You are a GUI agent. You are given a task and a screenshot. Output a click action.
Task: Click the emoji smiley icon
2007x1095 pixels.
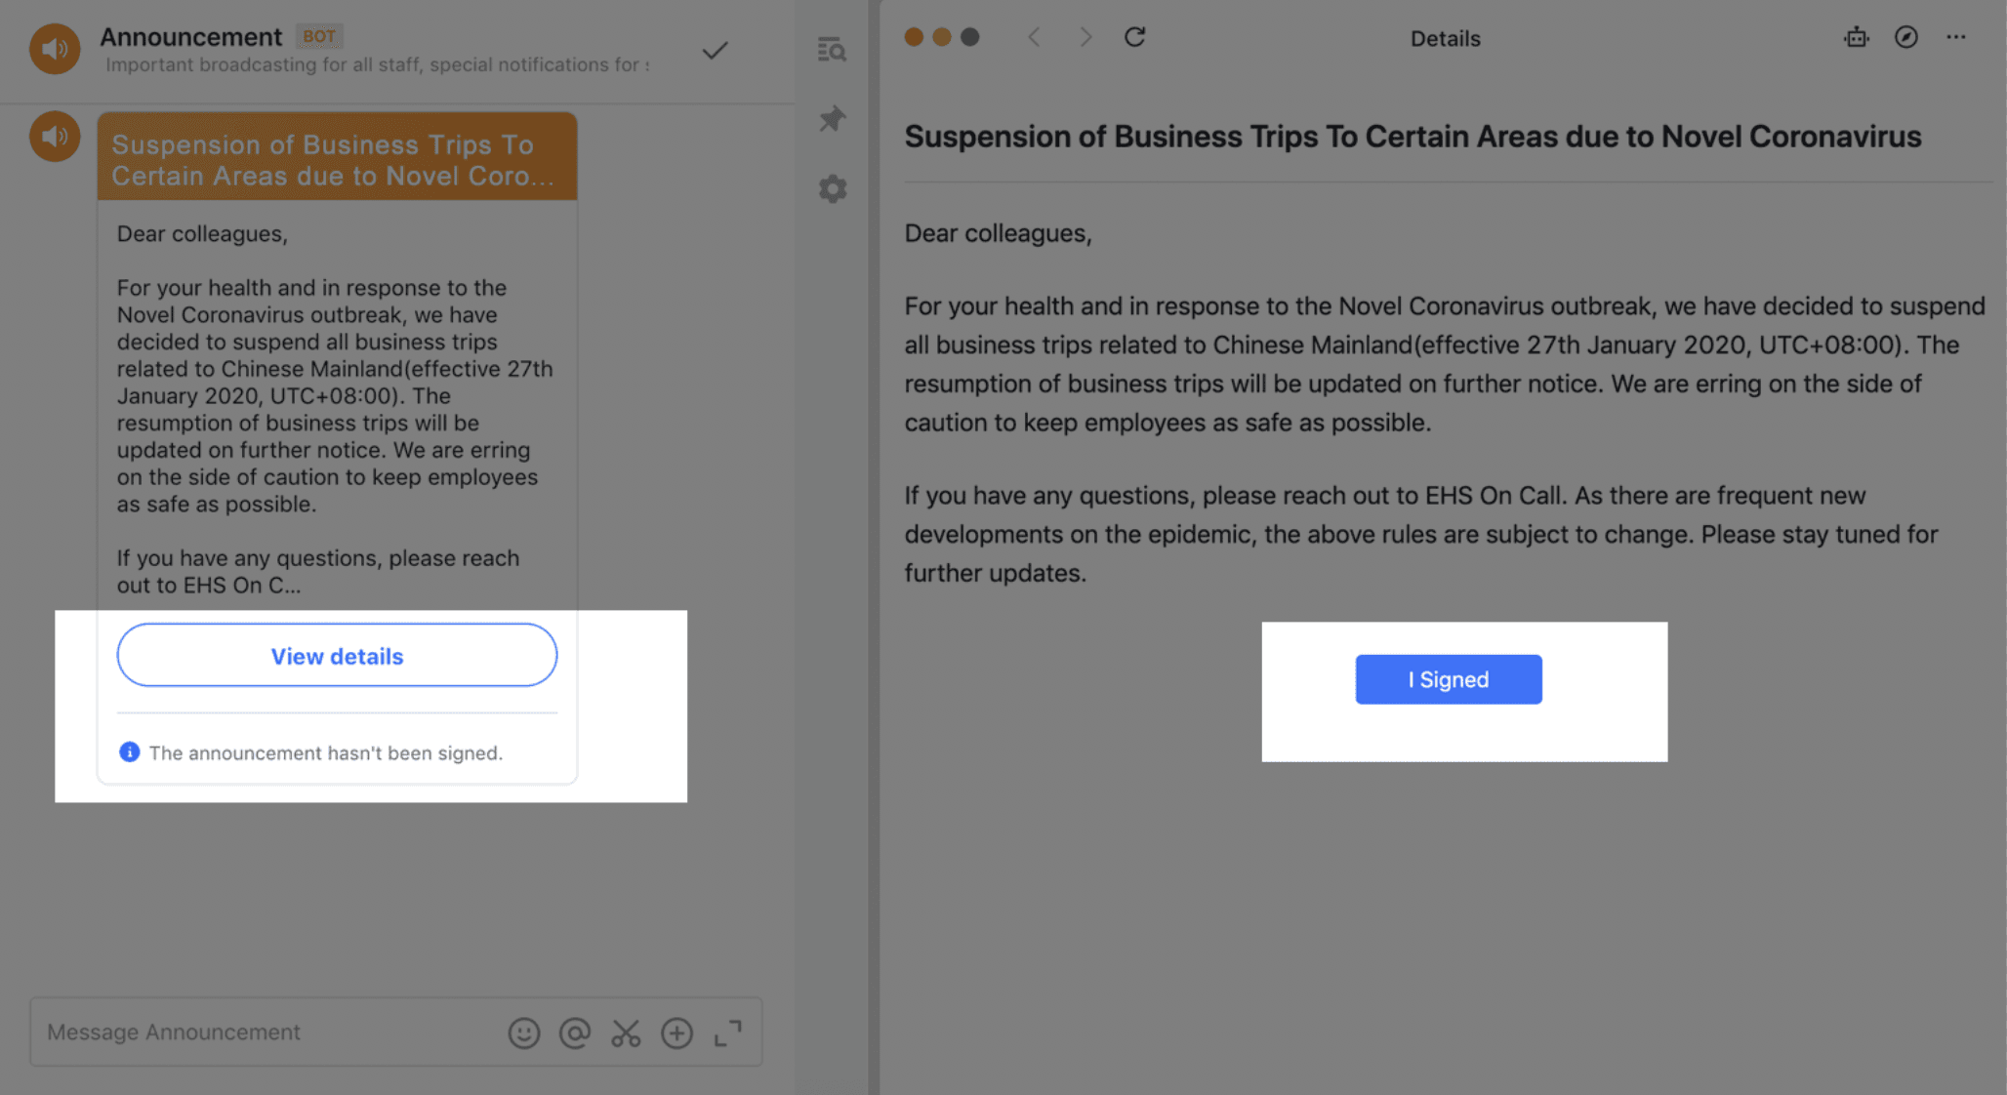tap(524, 1033)
